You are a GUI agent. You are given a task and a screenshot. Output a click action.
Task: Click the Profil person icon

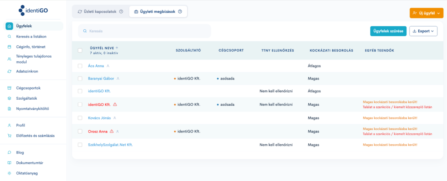coord(10,125)
